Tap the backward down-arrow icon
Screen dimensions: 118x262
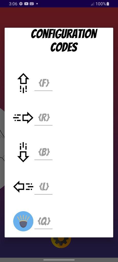(x=23, y=152)
